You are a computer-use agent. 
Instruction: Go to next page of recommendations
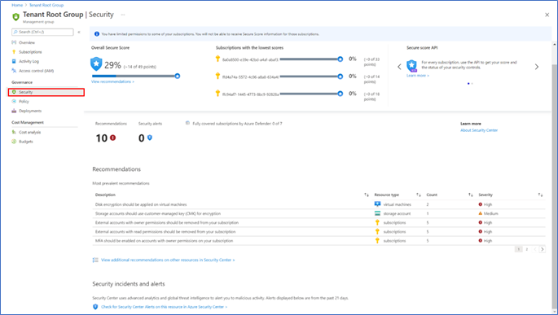pos(542,249)
